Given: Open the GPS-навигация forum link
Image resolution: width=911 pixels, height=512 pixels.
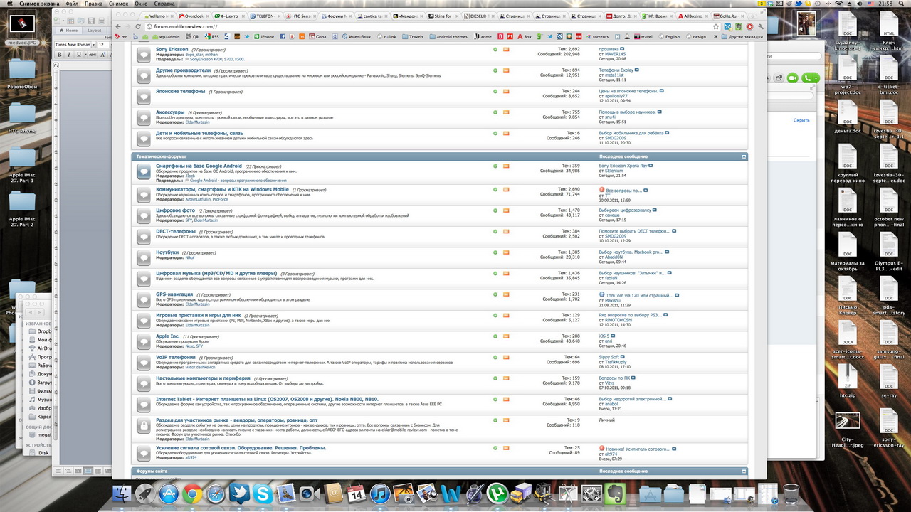Looking at the screenshot, I should point(174,294).
